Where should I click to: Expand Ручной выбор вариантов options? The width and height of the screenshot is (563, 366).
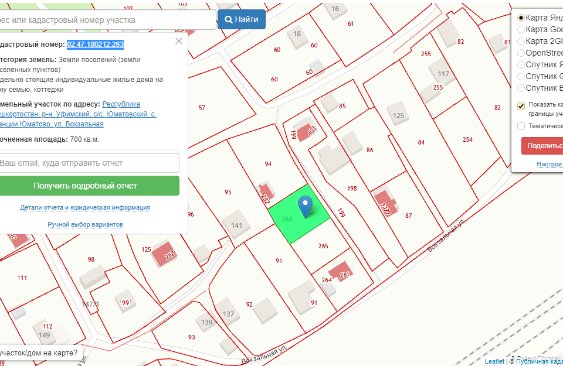click(x=85, y=224)
